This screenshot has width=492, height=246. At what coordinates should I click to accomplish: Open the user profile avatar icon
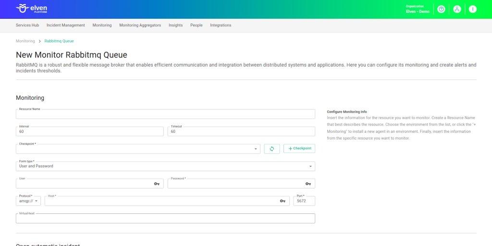473,9
